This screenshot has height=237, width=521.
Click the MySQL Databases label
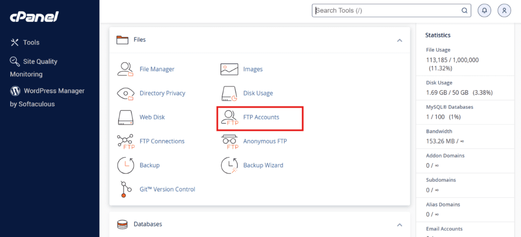[450, 107]
